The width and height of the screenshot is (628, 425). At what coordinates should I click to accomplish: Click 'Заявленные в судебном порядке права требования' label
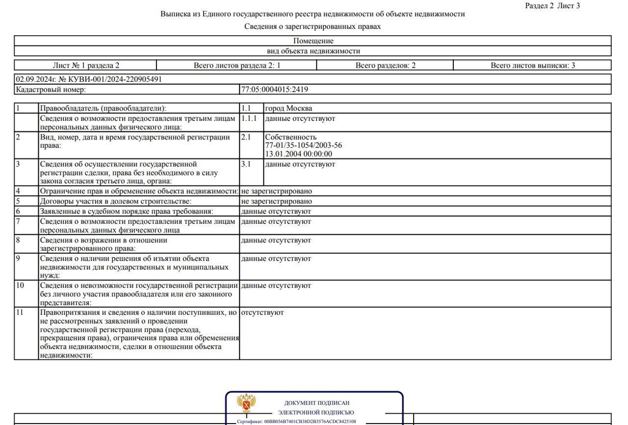(127, 212)
